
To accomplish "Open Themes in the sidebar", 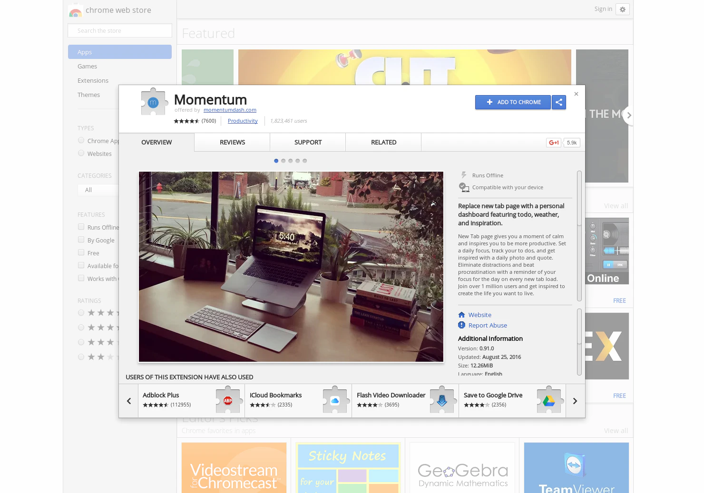I will coord(88,95).
